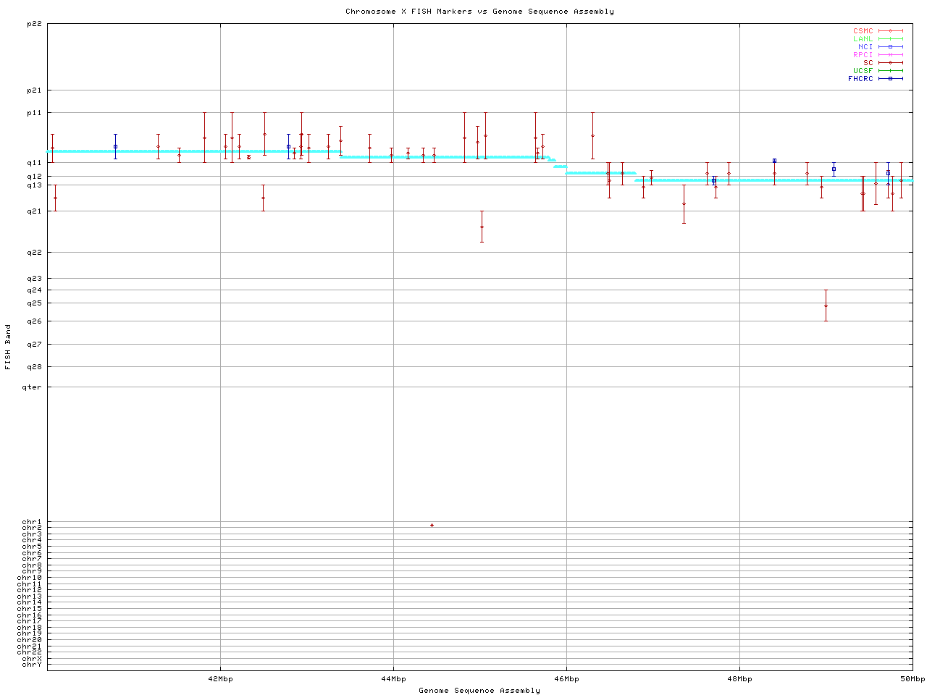Select the UCSF legend label
The image size is (927, 695).
(x=863, y=71)
